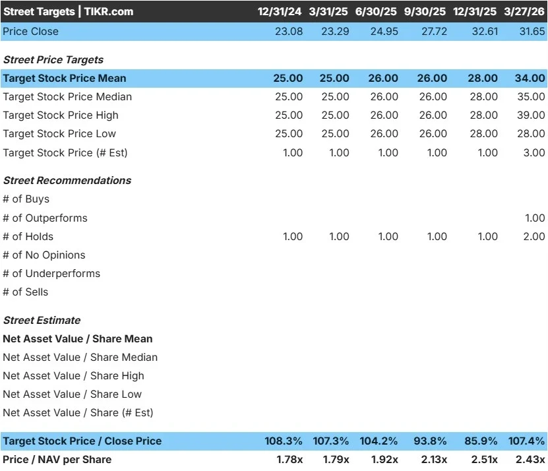This screenshot has height=471, width=548.
Task: Select the 3/31/25 column header
Action: [328, 11]
